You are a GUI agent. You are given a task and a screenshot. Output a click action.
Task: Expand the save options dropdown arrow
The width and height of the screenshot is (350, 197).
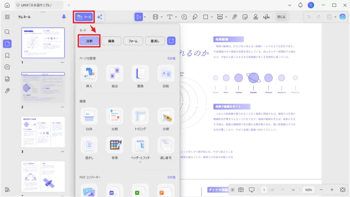coord(335,17)
